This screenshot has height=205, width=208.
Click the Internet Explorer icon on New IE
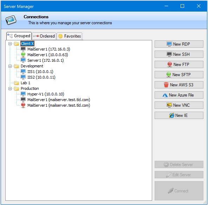(171, 115)
